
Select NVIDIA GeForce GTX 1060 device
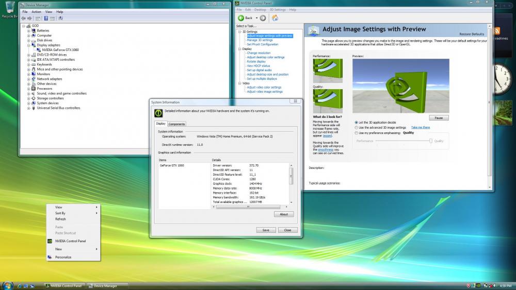[60, 50]
